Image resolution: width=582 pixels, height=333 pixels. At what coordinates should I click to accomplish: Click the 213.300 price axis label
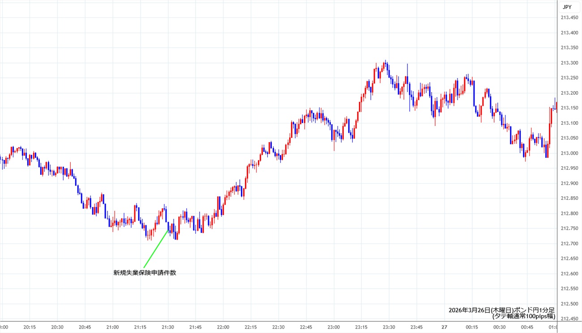[x=569, y=63]
